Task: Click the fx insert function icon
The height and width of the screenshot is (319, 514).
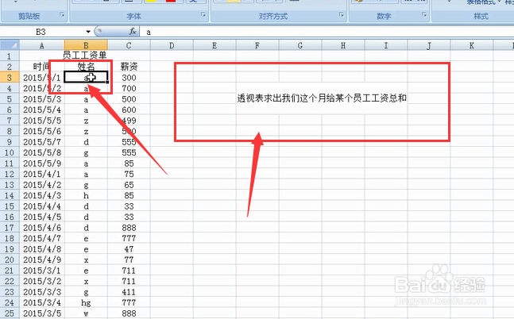Action: pos(133,32)
